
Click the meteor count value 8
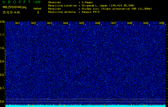coord(38,12)
